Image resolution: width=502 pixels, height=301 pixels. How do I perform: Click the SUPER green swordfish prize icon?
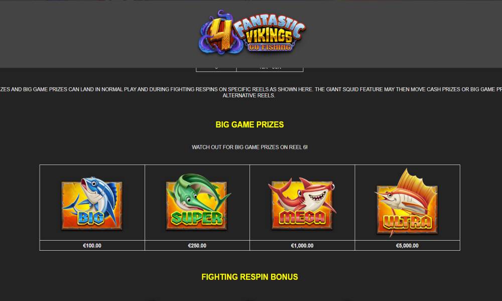[x=198, y=202]
